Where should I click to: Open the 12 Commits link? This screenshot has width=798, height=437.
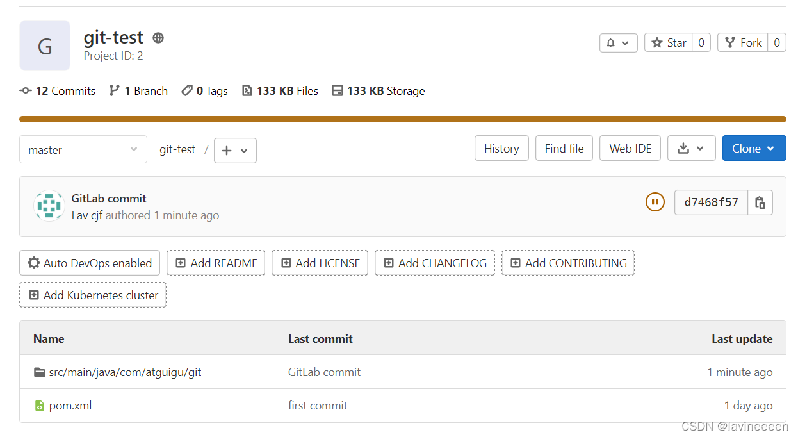point(58,91)
